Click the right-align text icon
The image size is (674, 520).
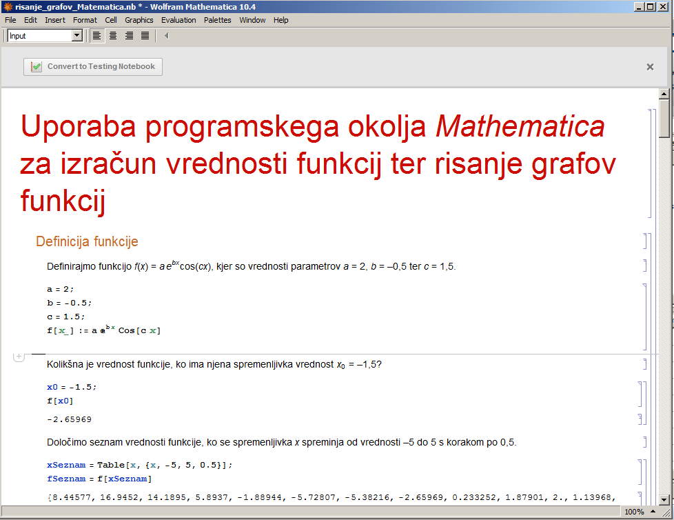129,36
